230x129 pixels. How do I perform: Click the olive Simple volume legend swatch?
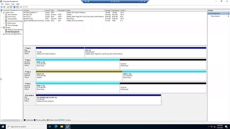pyautogui.click(x=48, y=120)
